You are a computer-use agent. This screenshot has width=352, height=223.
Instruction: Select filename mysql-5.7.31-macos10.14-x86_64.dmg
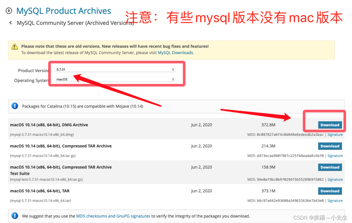[x=42, y=135]
